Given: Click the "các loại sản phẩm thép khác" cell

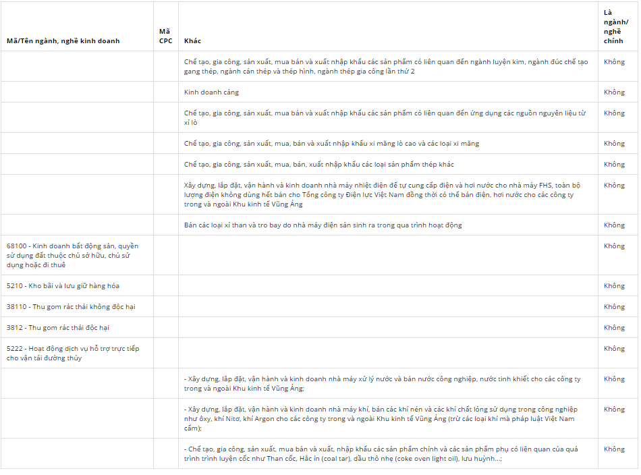Looking at the screenshot, I should [319, 165].
